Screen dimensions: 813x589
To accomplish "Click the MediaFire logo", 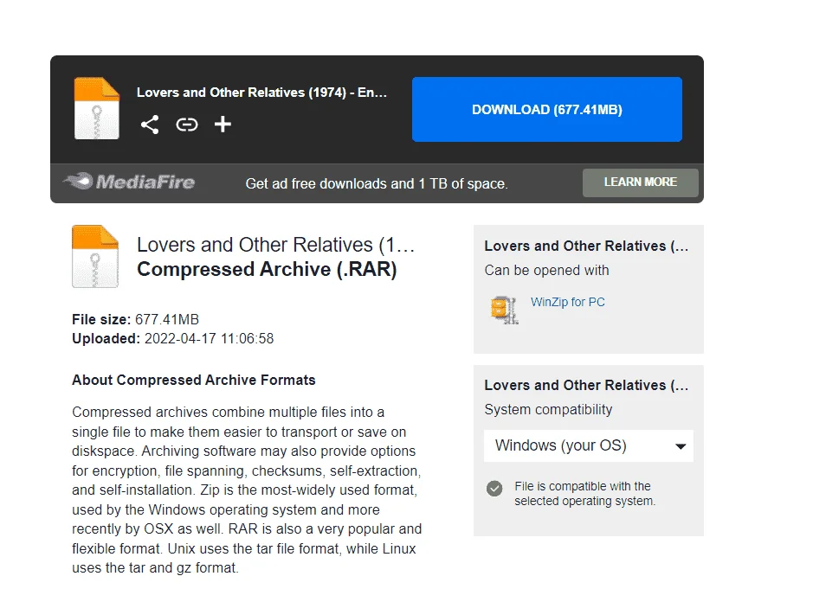I will click(x=129, y=182).
